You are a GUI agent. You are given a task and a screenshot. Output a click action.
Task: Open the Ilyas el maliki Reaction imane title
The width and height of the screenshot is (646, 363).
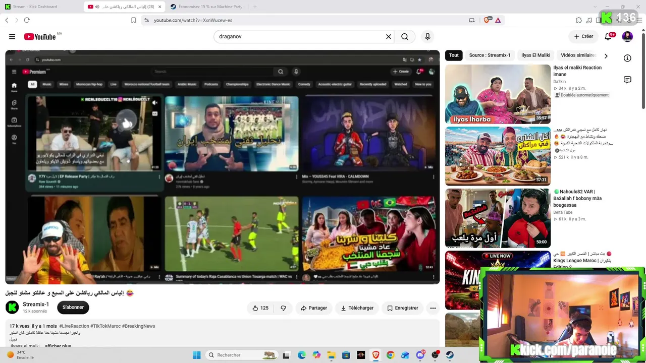pos(577,71)
